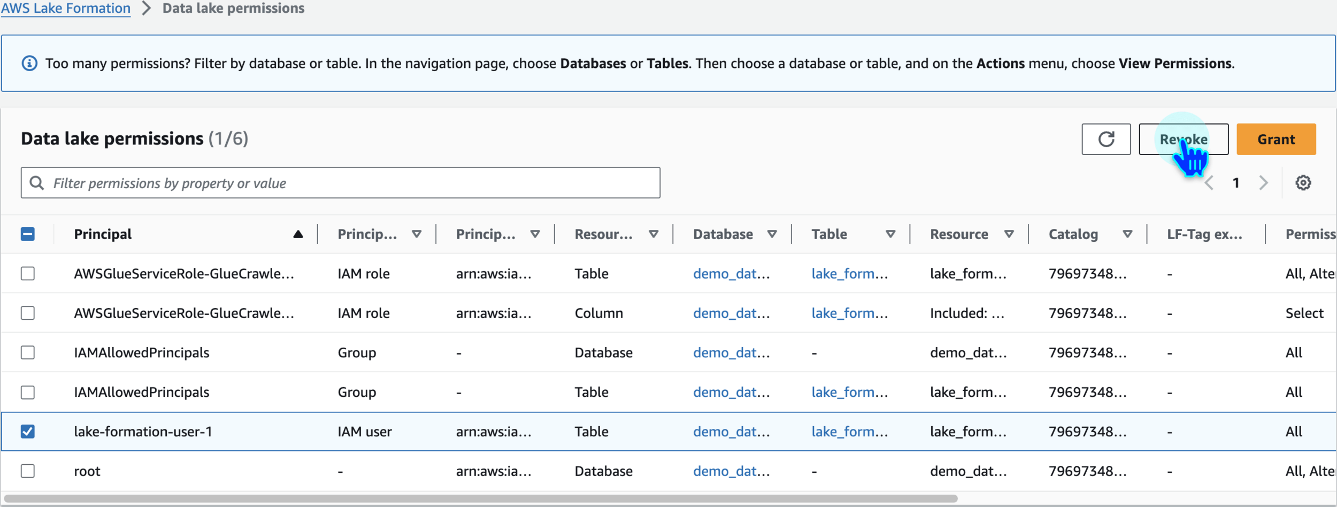Open table preferences gear icon
The height and width of the screenshot is (507, 1337).
[1303, 183]
